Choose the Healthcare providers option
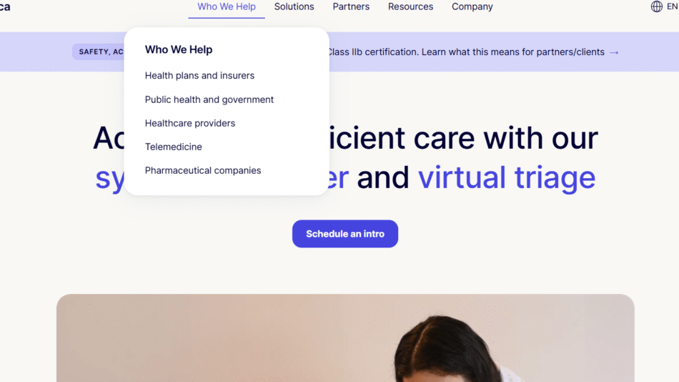679x382 pixels. pyautogui.click(x=190, y=123)
